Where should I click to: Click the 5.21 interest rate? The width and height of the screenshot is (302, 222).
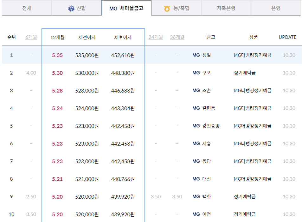[57, 179]
